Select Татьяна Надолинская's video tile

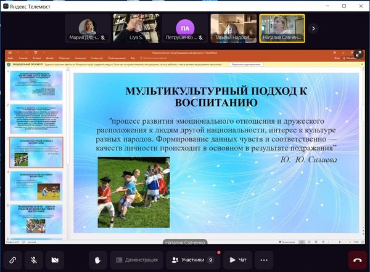[233, 28]
